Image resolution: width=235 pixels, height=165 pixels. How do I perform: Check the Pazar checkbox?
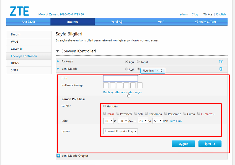pyautogui.click(x=104, y=113)
